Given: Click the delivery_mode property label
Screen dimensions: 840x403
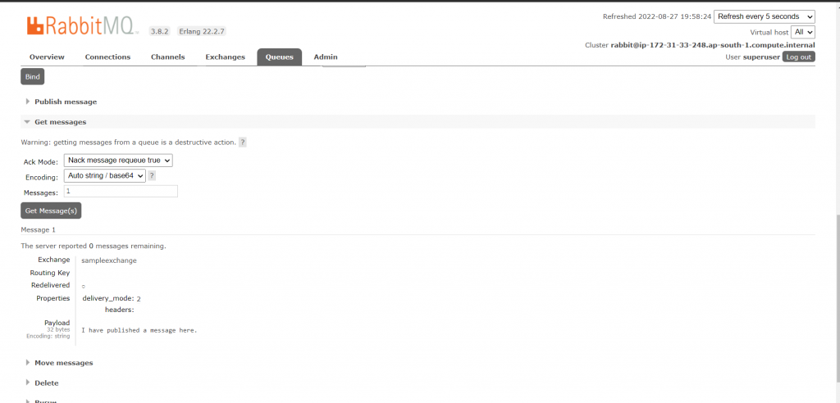Looking at the screenshot, I should pos(108,299).
